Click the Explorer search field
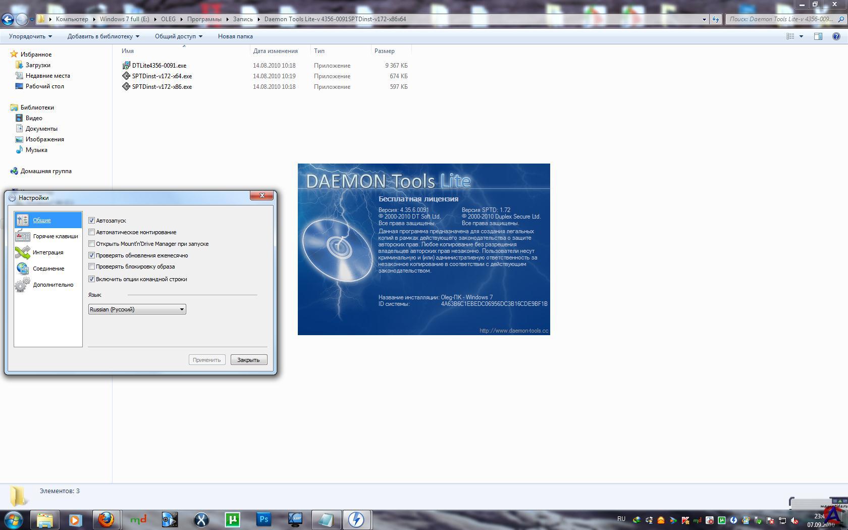The image size is (848, 530). point(781,19)
